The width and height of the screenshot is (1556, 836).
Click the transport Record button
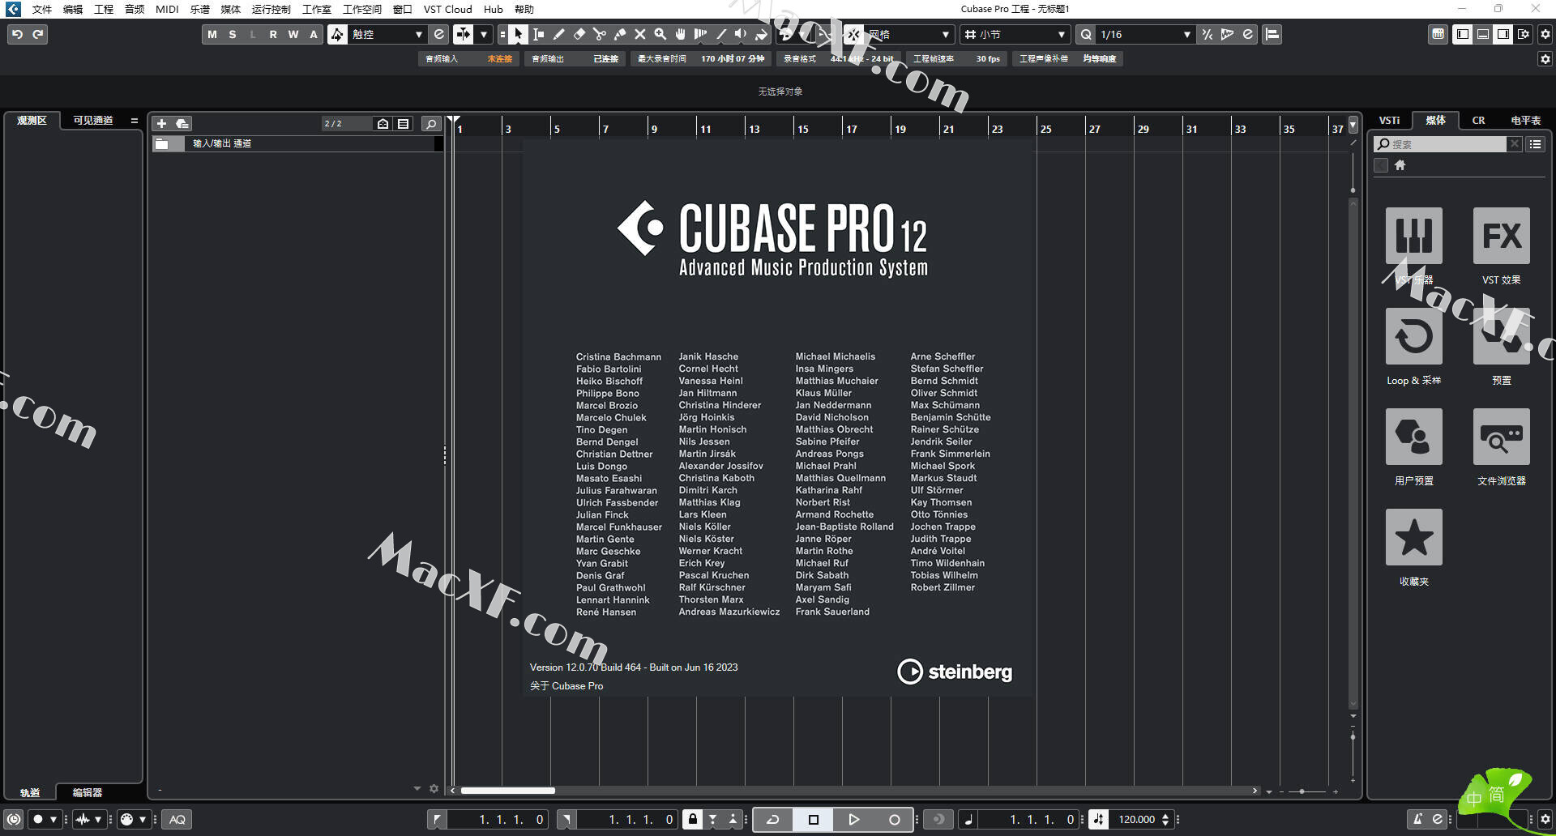pyautogui.click(x=894, y=819)
